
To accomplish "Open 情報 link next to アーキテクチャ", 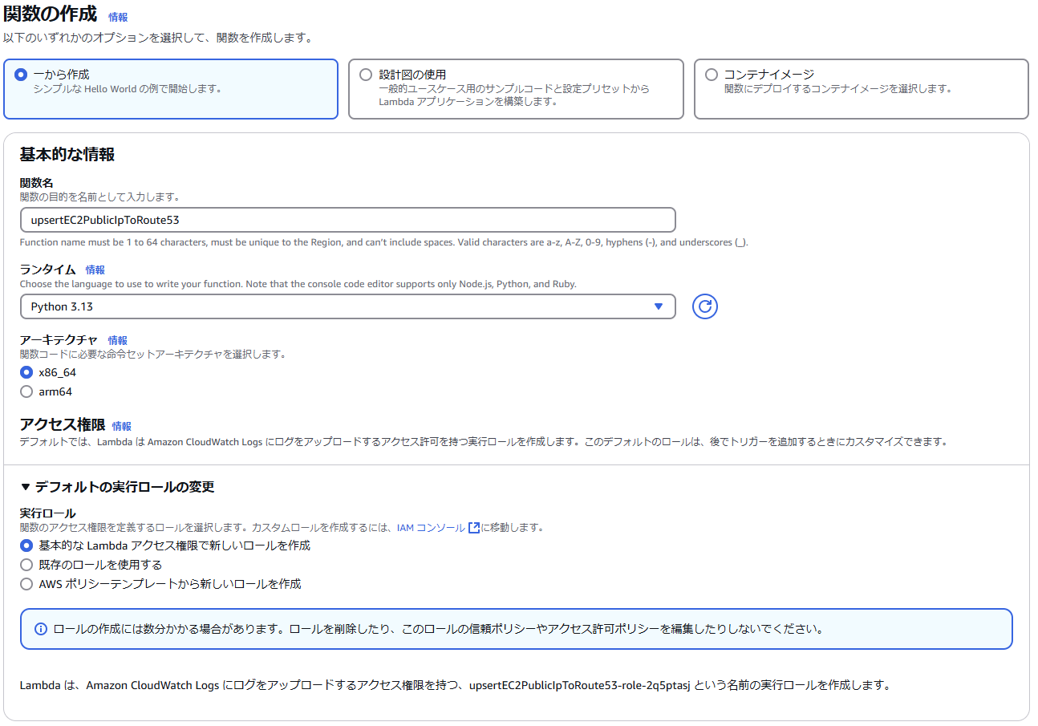I will coord(118,341).
